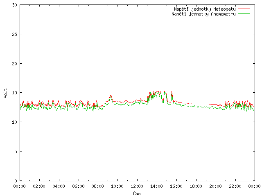
Task: Click the "Čas" x-axis title
Action: tap(137, 193)
